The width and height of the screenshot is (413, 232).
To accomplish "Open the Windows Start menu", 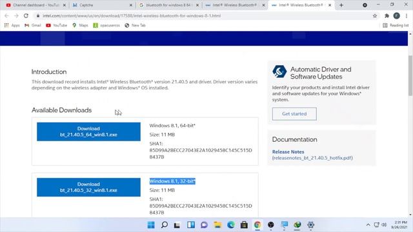I will pos(151,225).
